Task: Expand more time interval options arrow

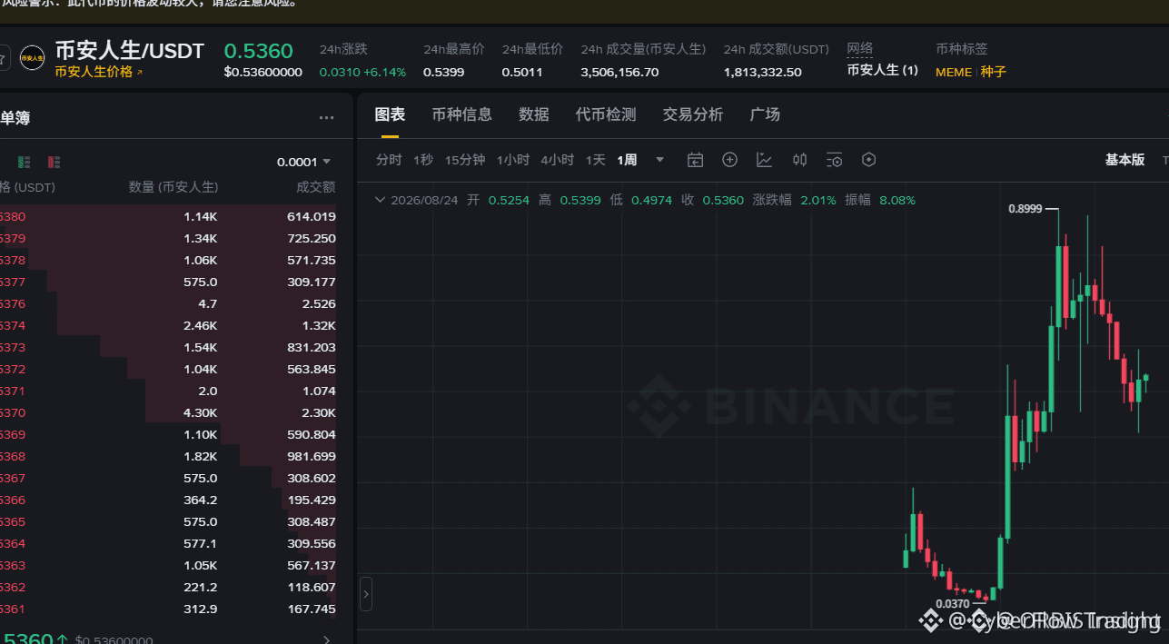Action: pos(660,160)
